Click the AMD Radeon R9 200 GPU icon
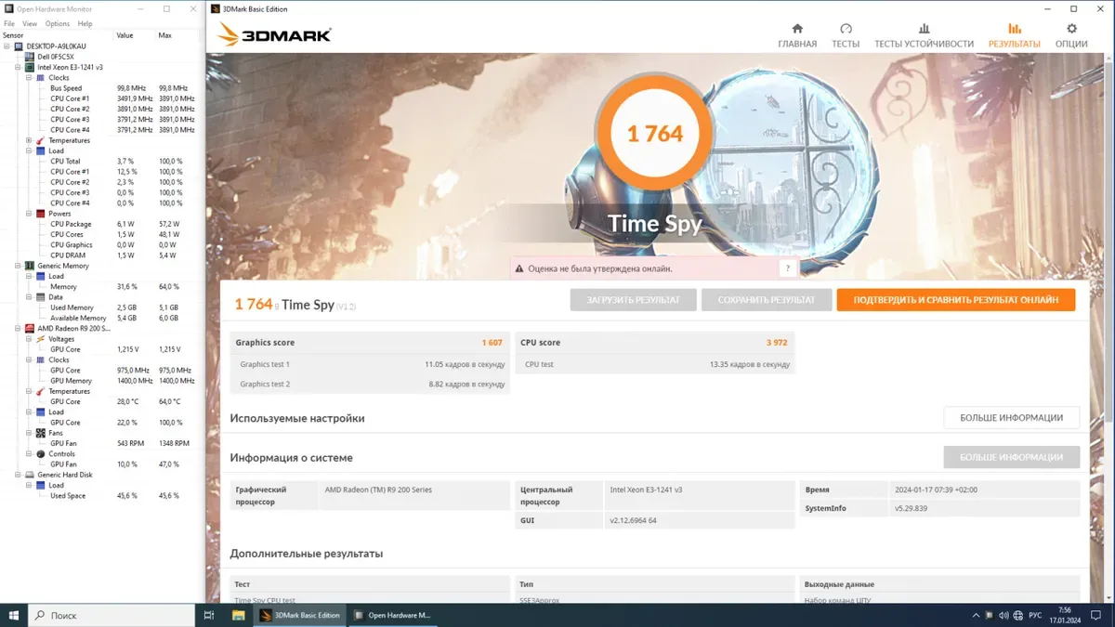This screenshot has height=627, width=1115. pos(31,329)
